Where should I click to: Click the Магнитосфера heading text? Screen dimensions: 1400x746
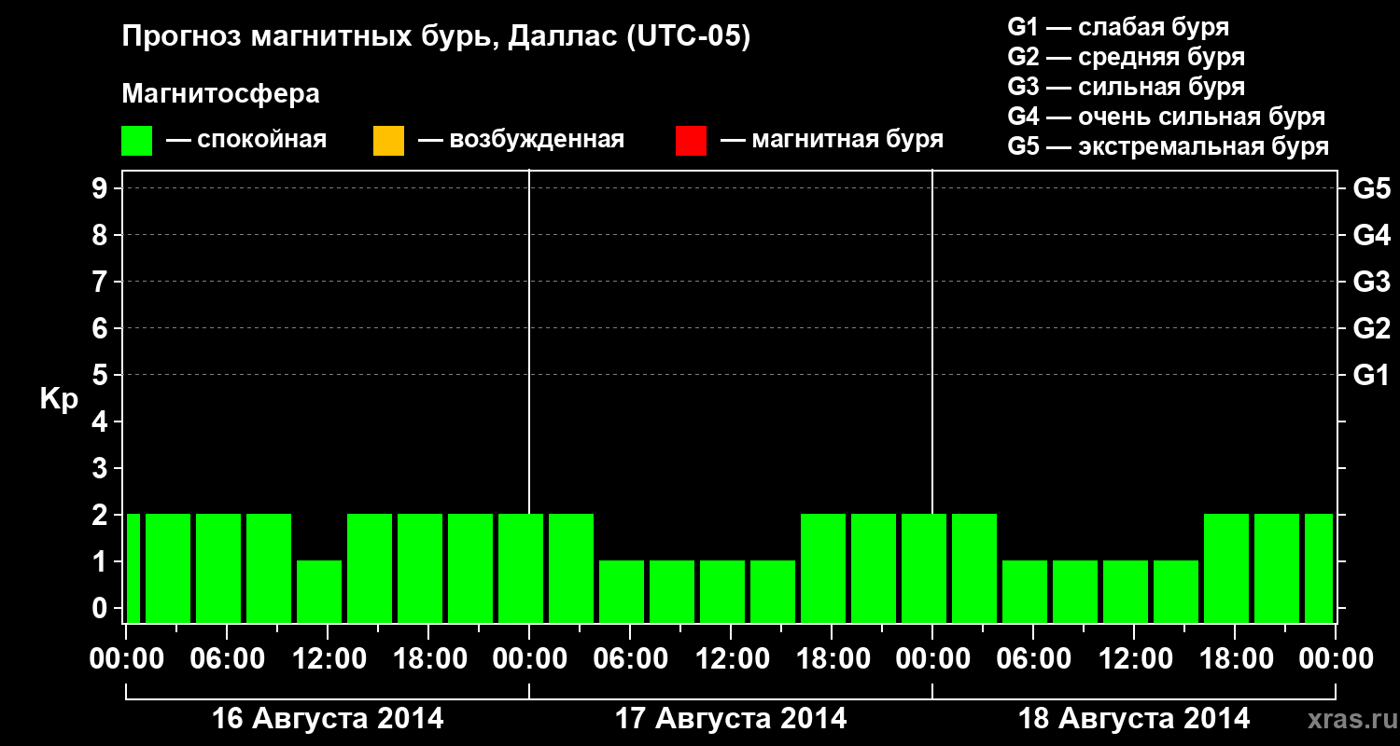point(221,94)
